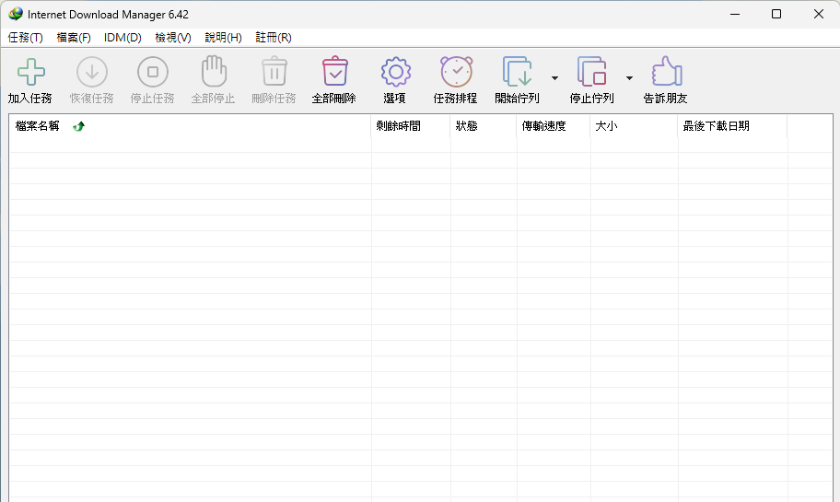840x502 pixels.
Task: Click the 大小 column header
Action: (x=606, y=126)
